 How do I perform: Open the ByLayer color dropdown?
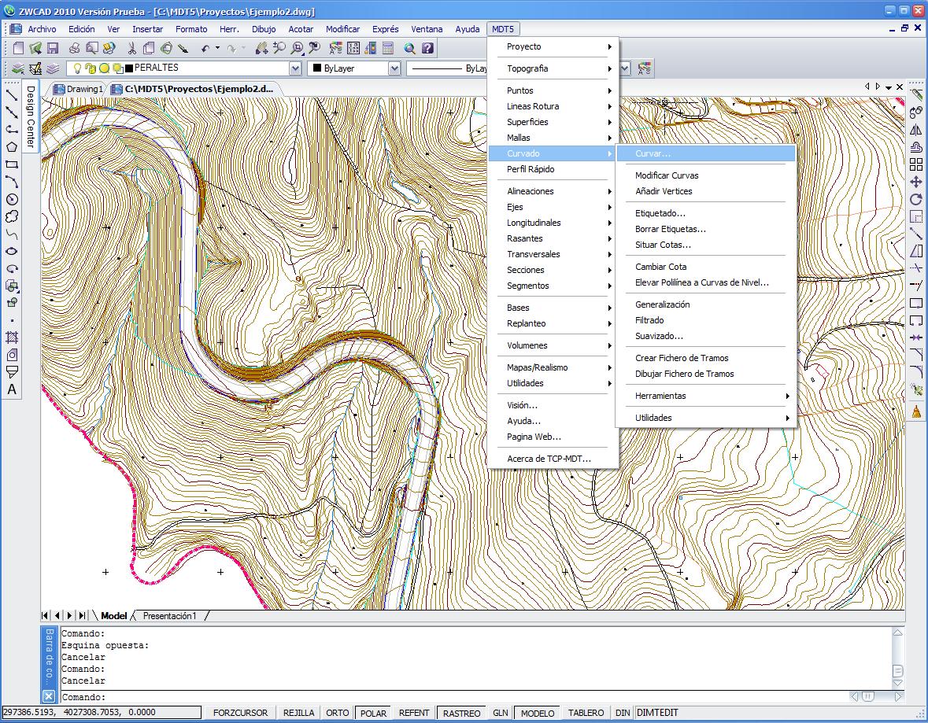pos(394,68)
